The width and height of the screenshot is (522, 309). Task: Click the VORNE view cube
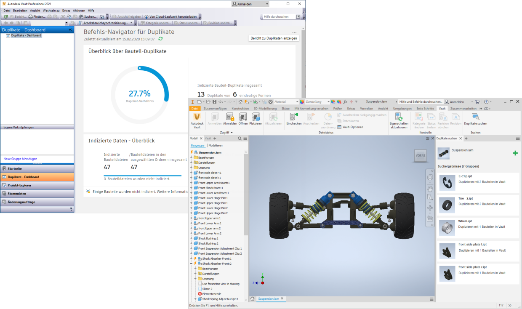(421, 156)
